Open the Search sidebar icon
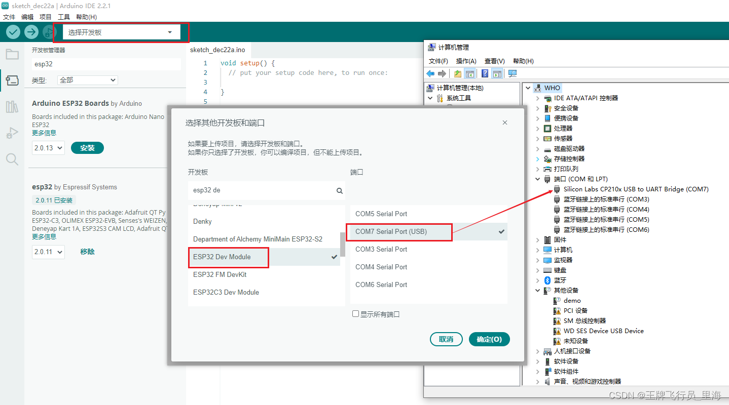729x405 pixels. pyautogui.click(x=12, y=159)
